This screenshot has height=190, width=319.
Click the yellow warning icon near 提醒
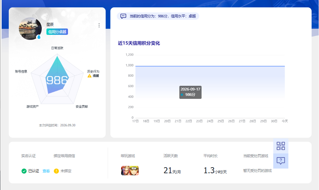[x=89, y=76]
